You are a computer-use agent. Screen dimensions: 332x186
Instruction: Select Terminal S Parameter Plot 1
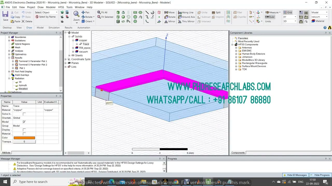pos(33,61)
